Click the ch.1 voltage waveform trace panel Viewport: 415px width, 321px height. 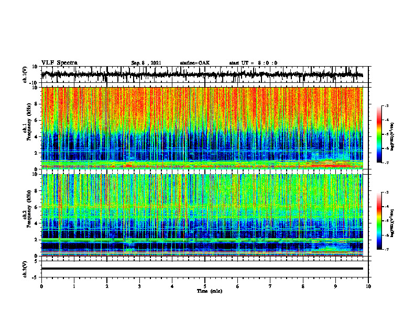(x=204, y=74)
